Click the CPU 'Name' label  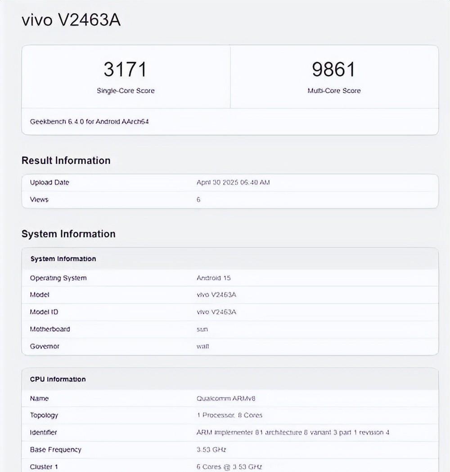tap(39, 399)
